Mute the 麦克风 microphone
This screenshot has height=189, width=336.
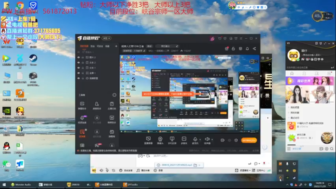tap(195, 140)
